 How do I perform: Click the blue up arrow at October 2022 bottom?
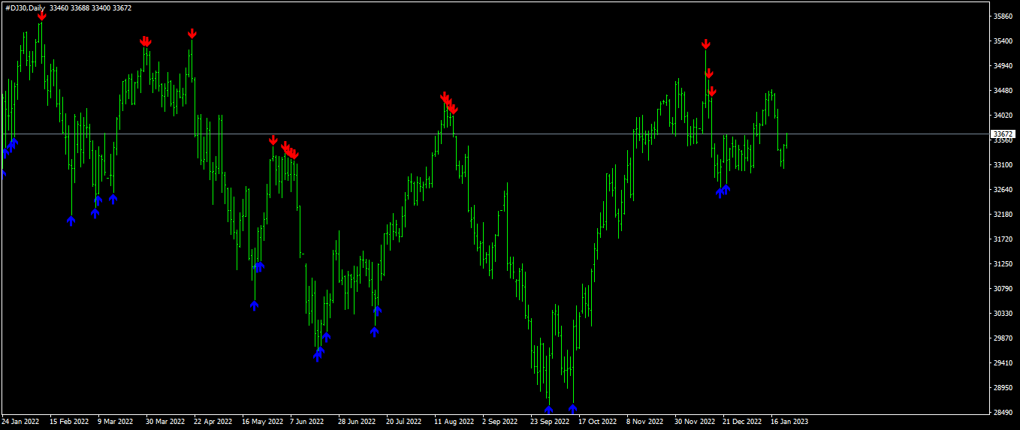573,408
